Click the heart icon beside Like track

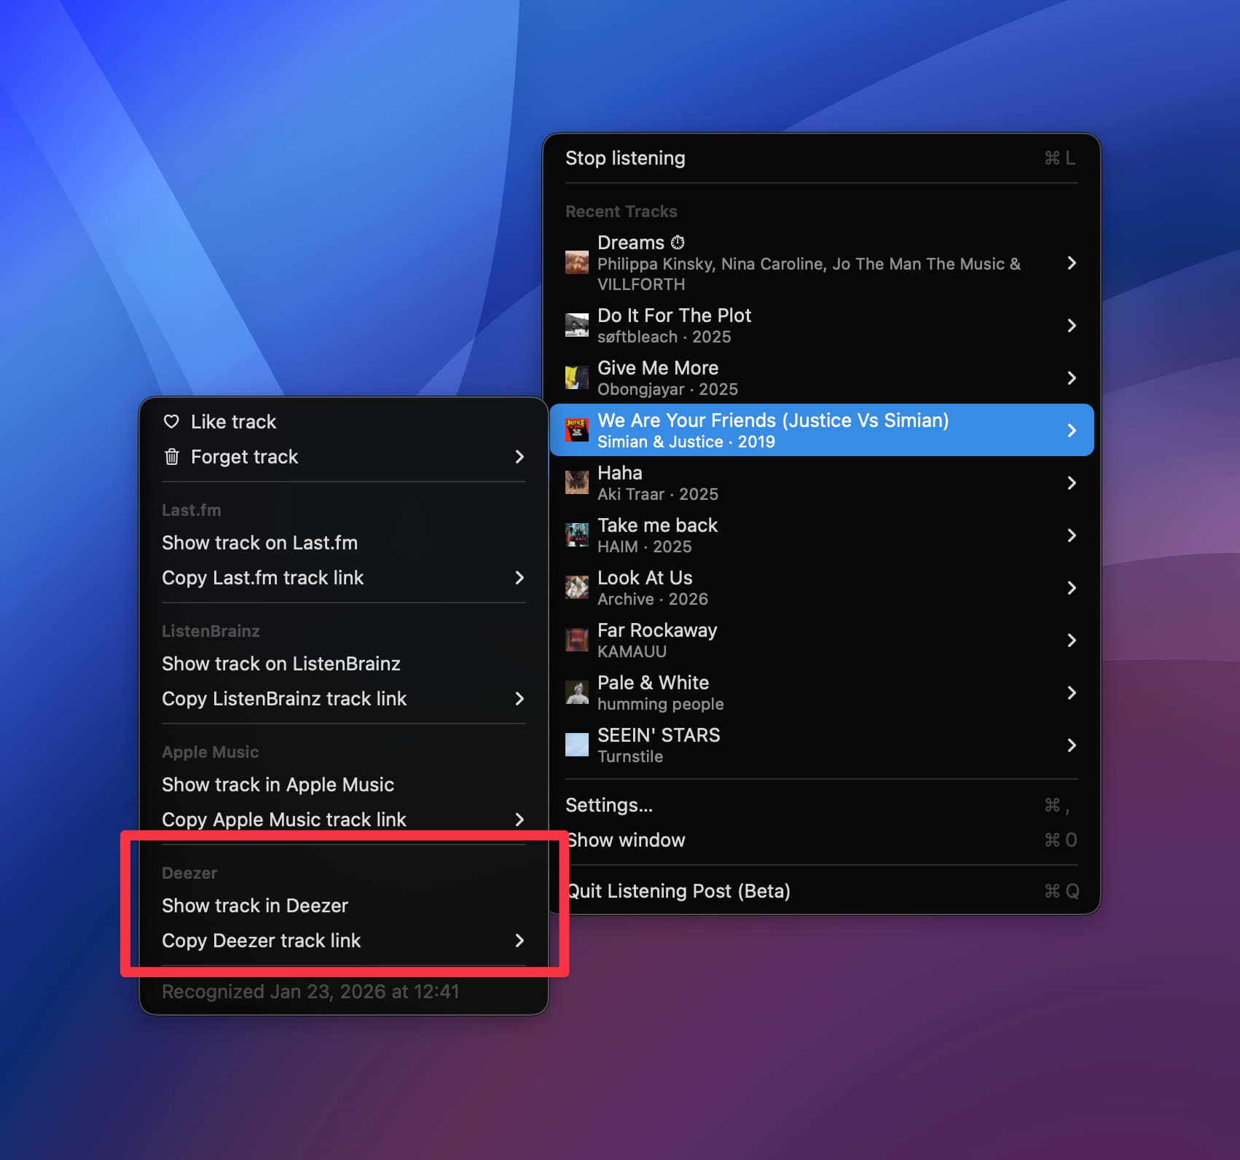(171, 421)
